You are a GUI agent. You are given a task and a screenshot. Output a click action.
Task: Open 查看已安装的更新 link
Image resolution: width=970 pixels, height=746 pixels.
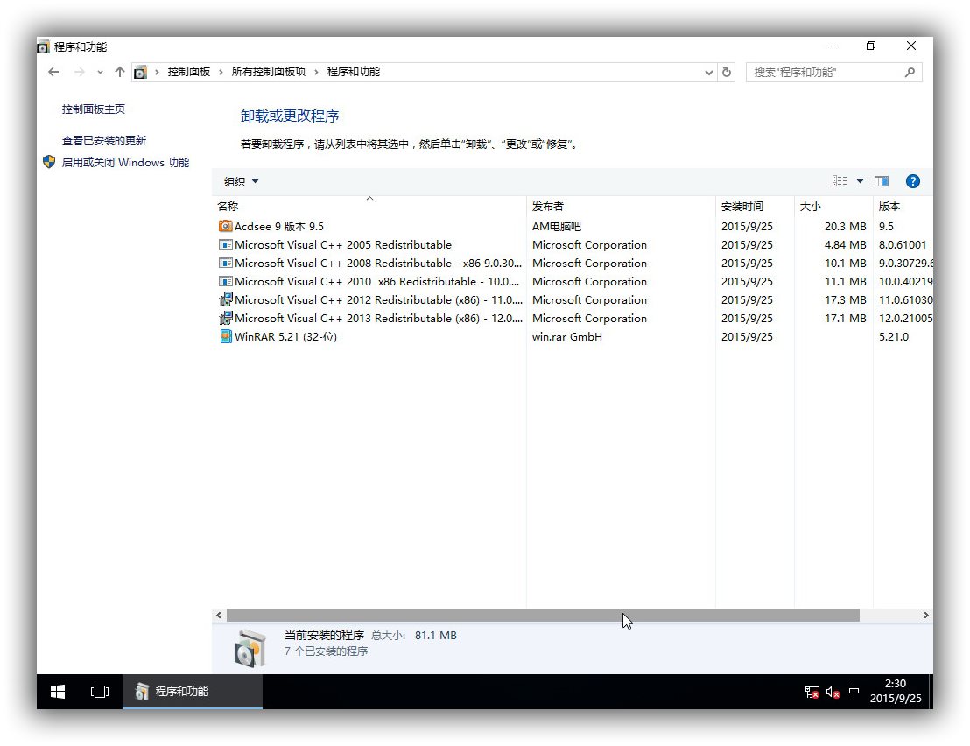tap(104, 140)
